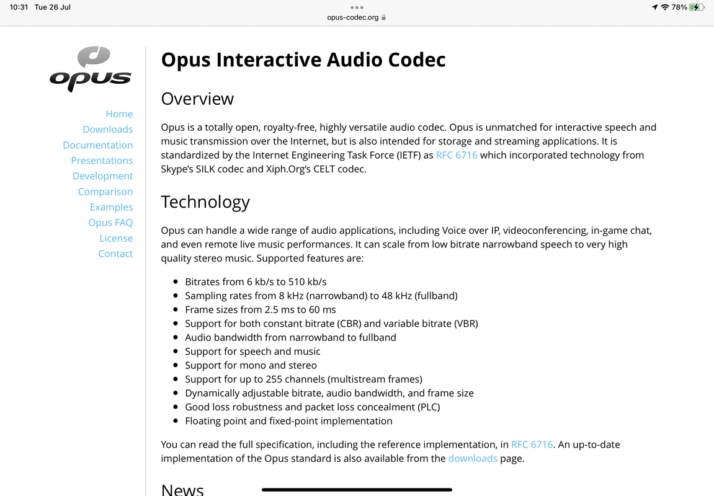
Task: Click the 'up to 255 channels' bullet
Action: click(x=304, y=379)
